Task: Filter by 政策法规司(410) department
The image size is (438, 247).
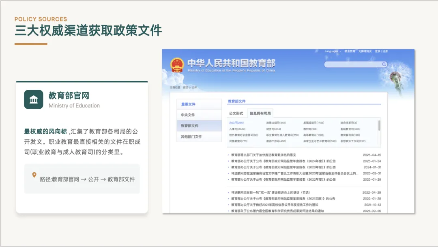Action: tap(276, 123)
